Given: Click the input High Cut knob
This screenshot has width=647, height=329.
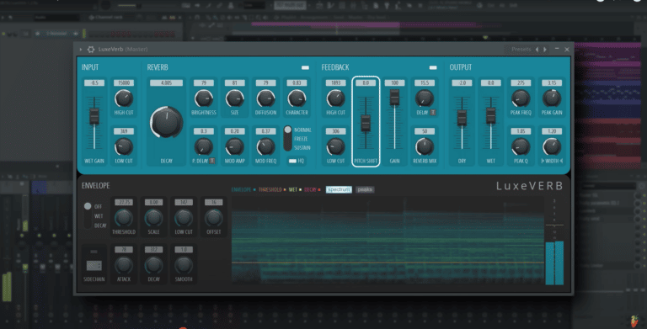Looking at the screenshot, I should [123, 98].
